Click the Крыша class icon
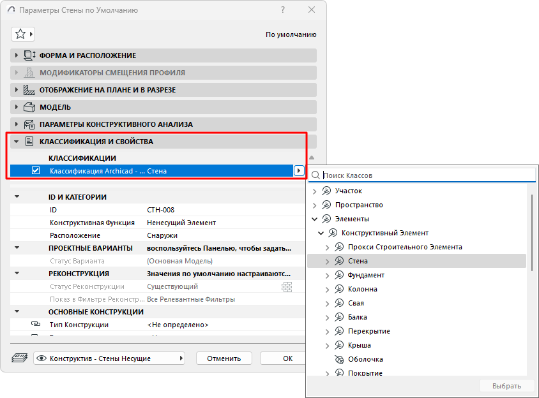This screenshot has height=398, width=539. [339, 345]
